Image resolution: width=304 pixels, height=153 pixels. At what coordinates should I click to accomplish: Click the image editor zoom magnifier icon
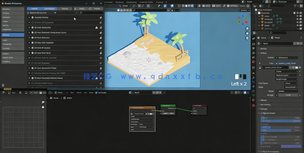(43, 102)
